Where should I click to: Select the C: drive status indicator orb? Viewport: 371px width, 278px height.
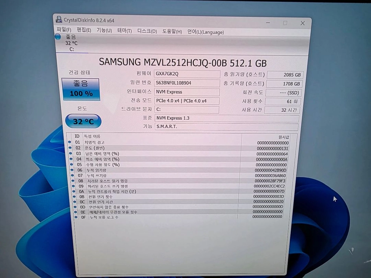point(58,37)
